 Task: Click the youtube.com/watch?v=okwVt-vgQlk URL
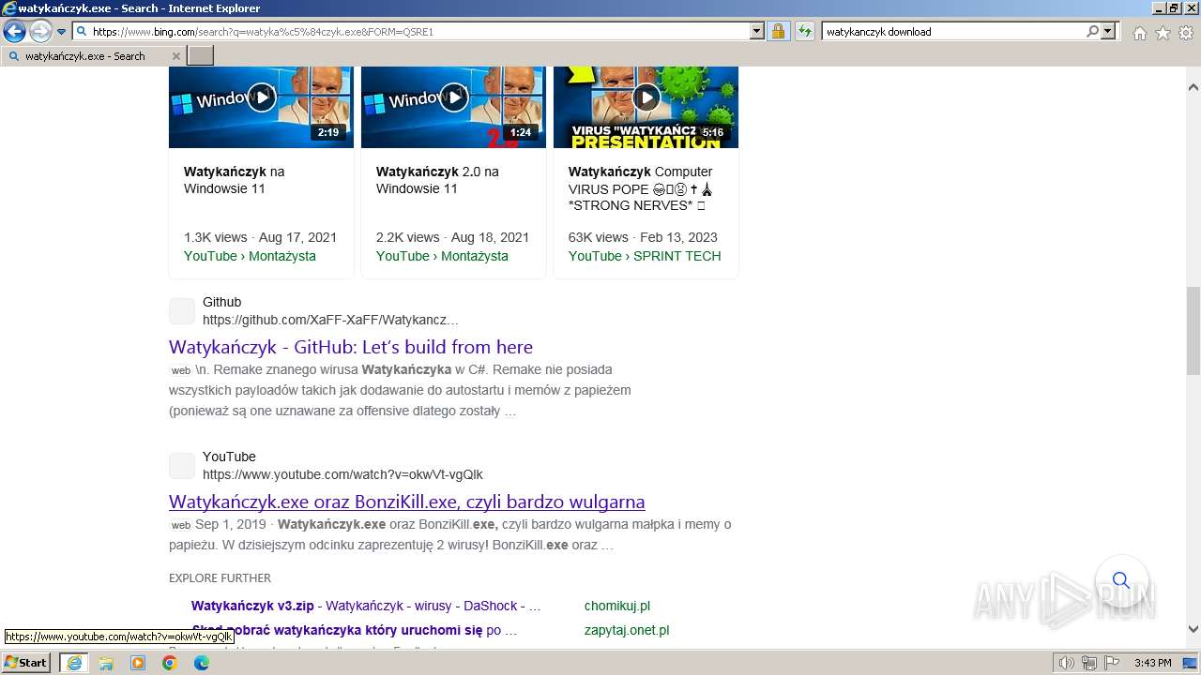[342, 474]
